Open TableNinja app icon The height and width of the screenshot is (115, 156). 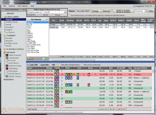pos(7,69)
